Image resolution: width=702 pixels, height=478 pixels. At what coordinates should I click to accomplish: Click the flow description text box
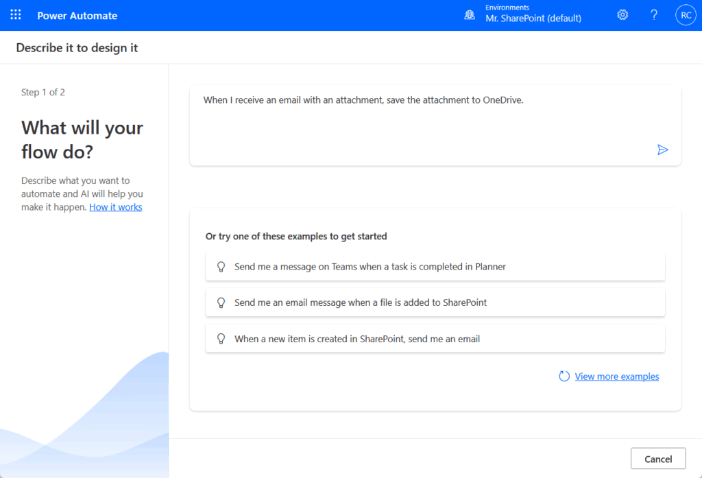[x=435, y=126]
